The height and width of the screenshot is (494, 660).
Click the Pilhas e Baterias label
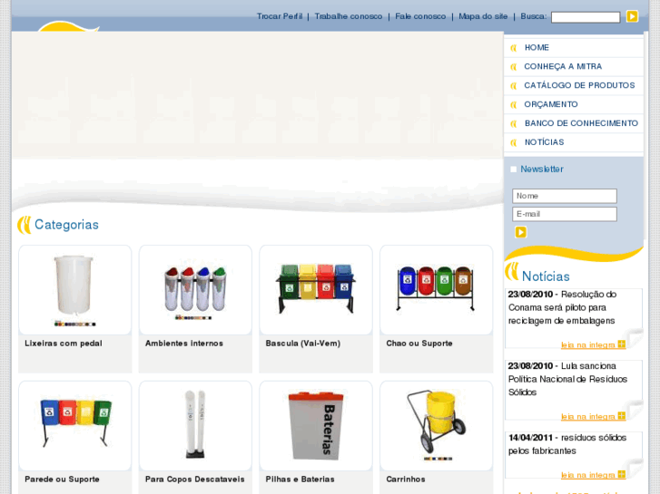[x=300, y=479]
